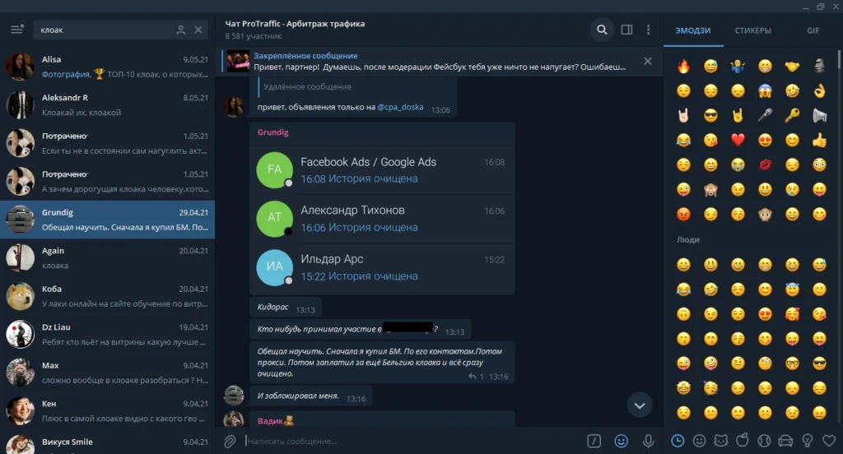Switch to the GIF tab
The image size is (843, 454).
tap(813, 30)
